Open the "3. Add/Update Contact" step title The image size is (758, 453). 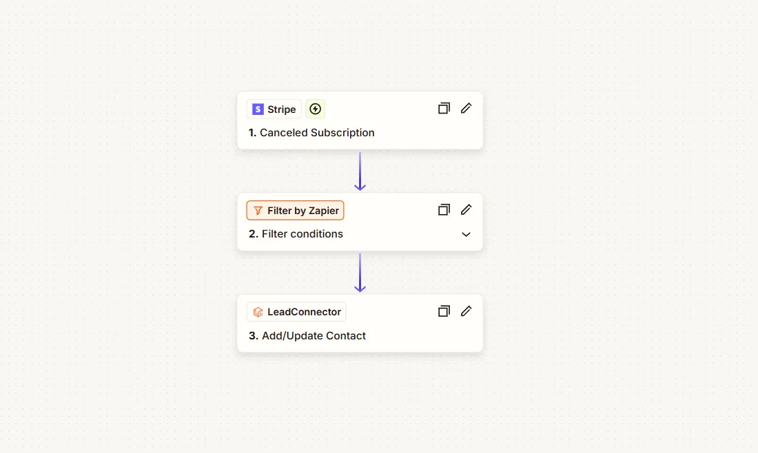point(307,336)
